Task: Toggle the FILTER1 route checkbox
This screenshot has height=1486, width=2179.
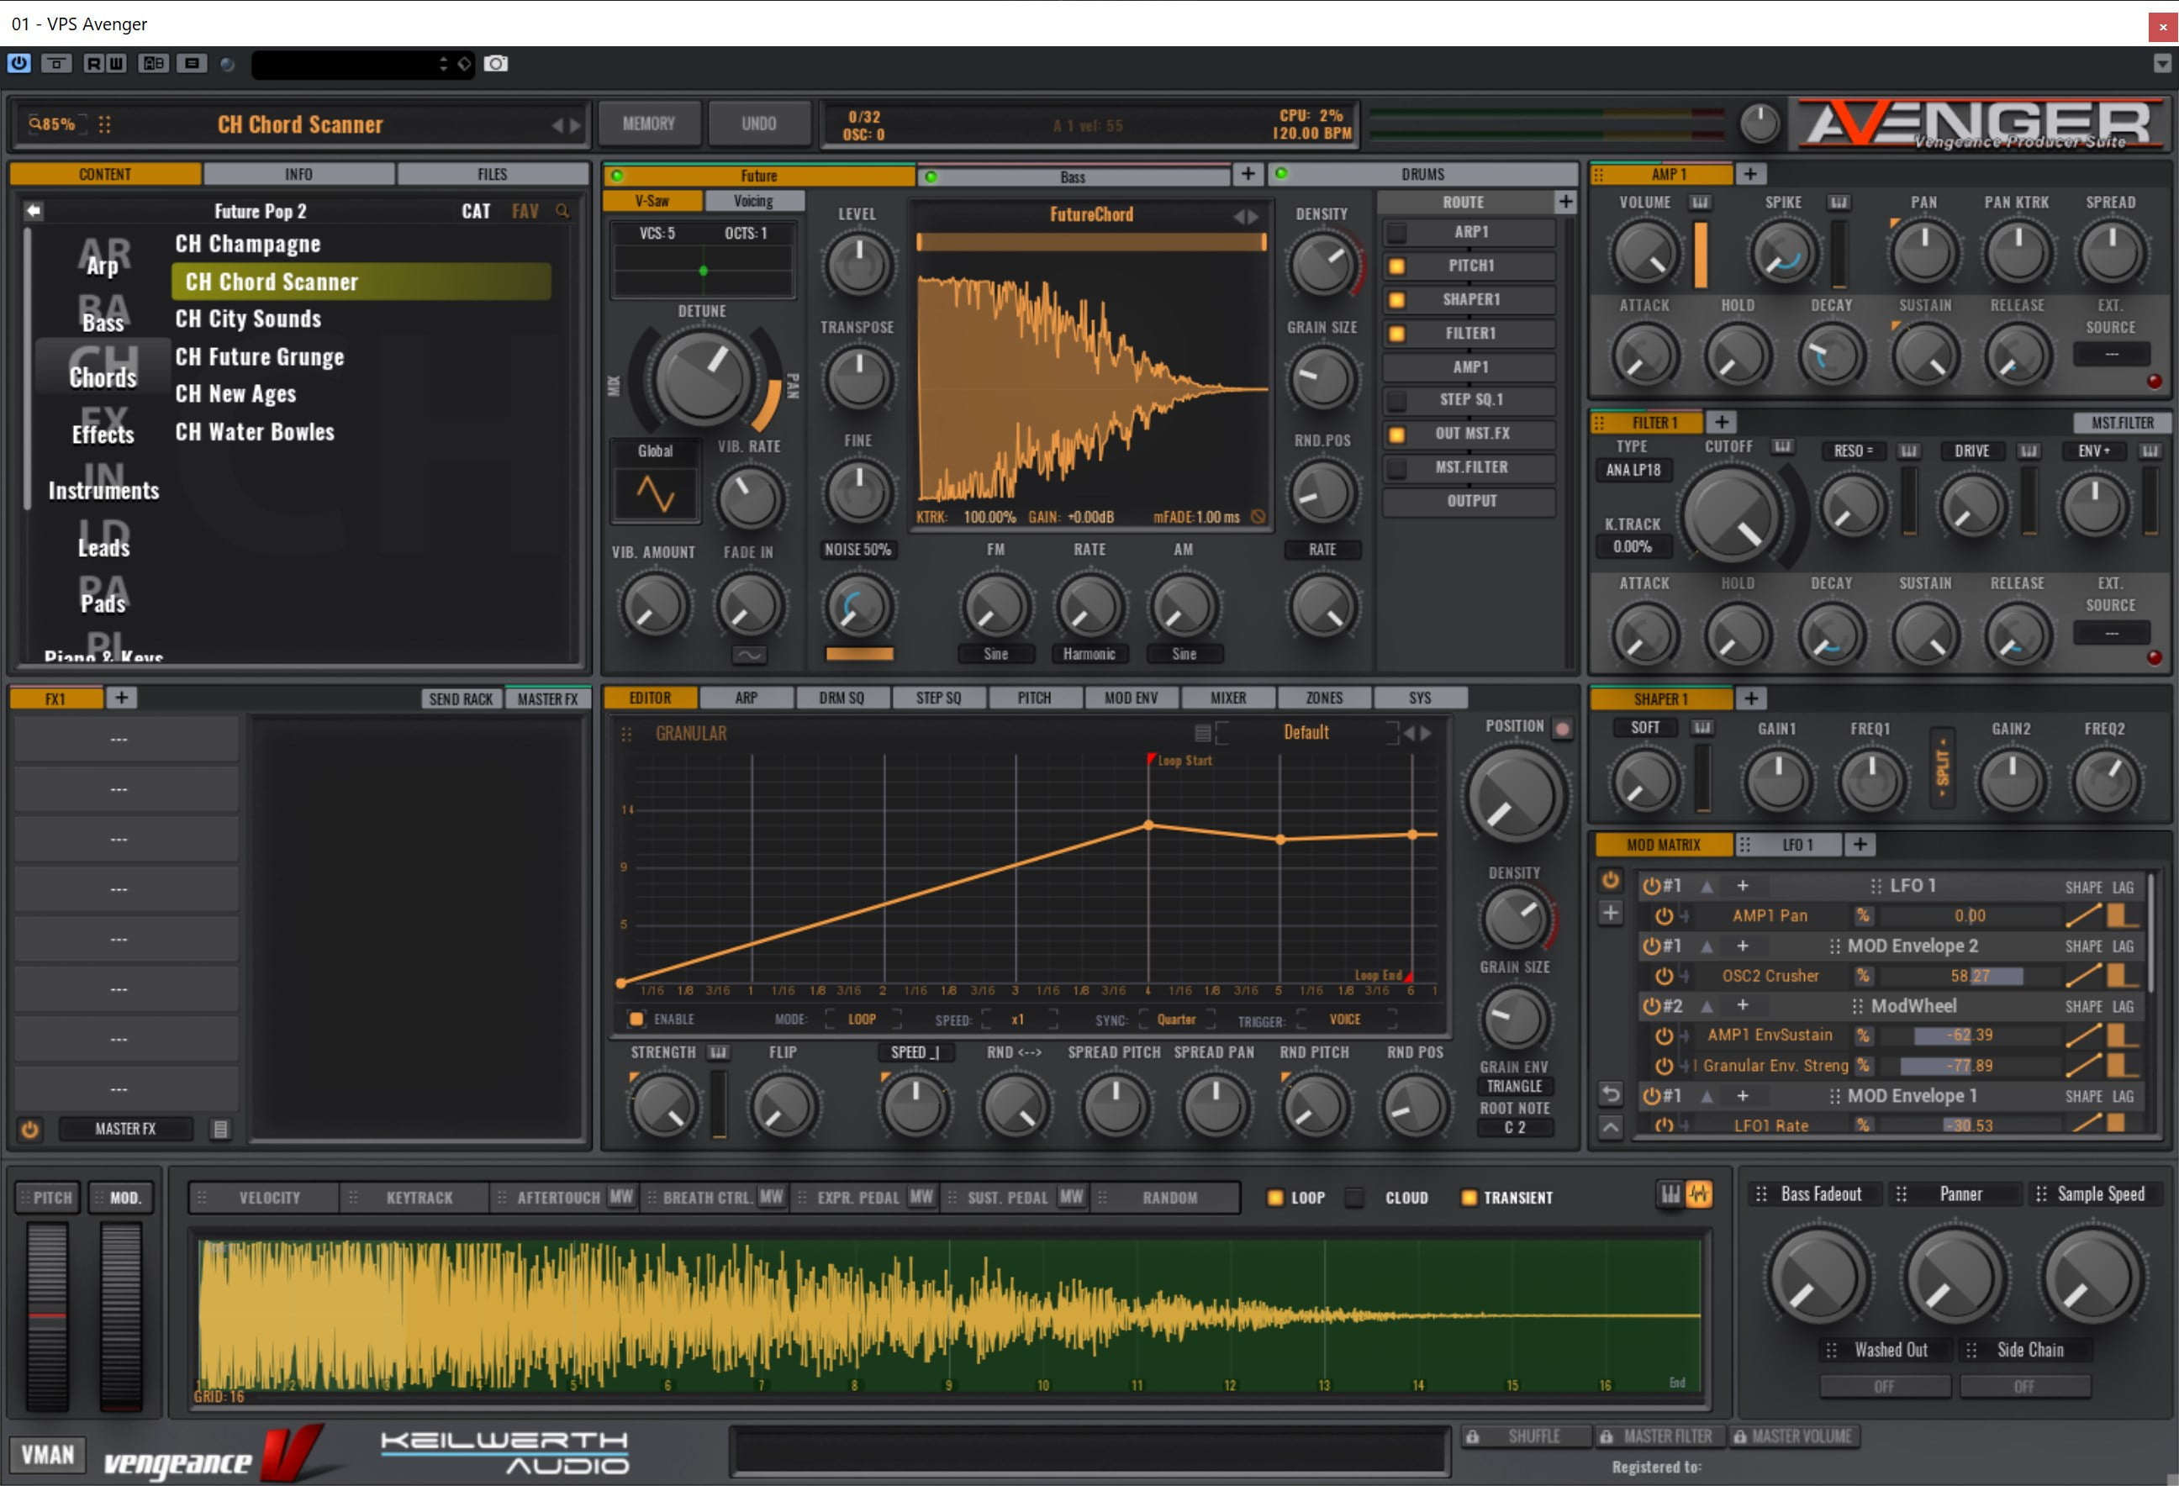Action: (1396, 334)
